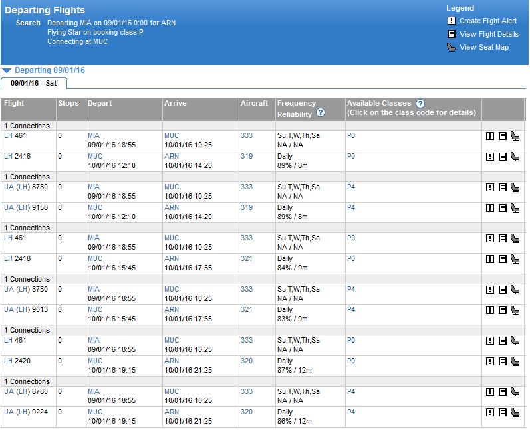Image resolution: width=530 pixels, height=437 pixels.
Task: Collapse the Departing 09/01/16 section arrow
Action: tap(7, 70)
